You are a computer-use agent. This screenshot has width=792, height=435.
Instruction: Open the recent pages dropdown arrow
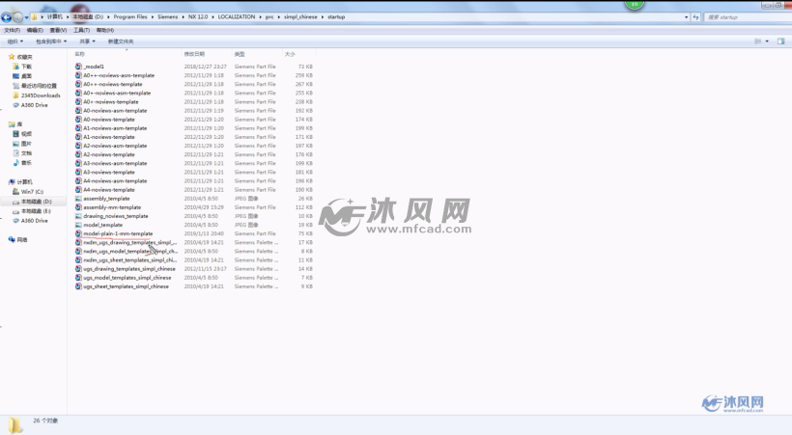[x=27, y=18]
